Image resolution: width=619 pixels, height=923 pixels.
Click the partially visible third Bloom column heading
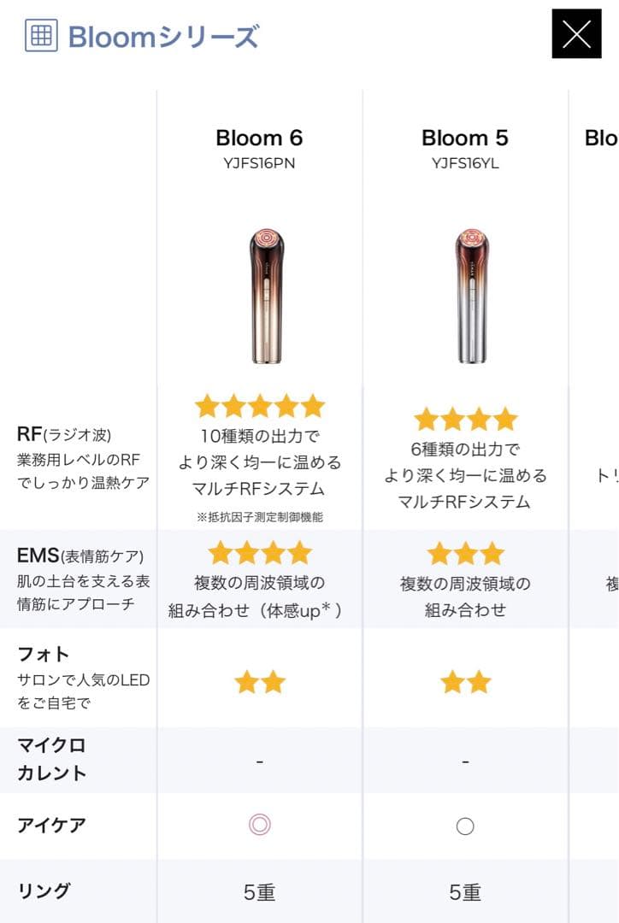tap(601, 138)
